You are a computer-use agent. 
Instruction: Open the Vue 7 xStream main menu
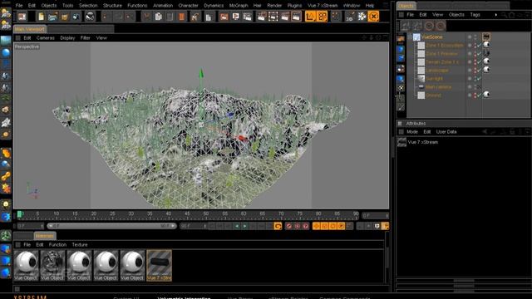323,6
